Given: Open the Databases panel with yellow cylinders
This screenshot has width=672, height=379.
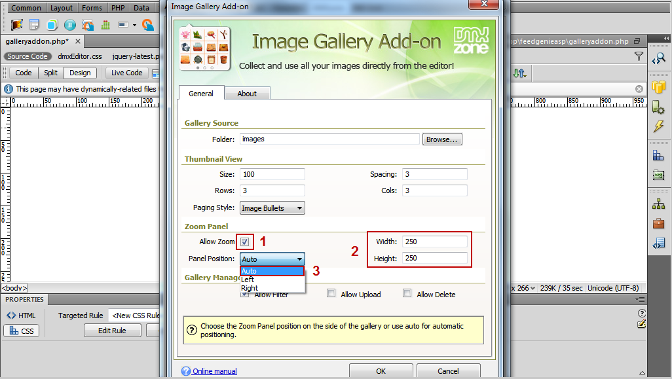Looking at the screenshot, I should [x=659, y=87].
